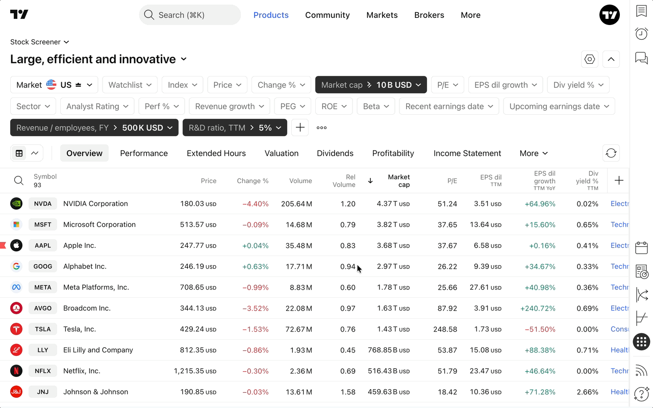The image size is (653, 408).
Task: Click the refresh screener icon
Action: tap(611, 153)
